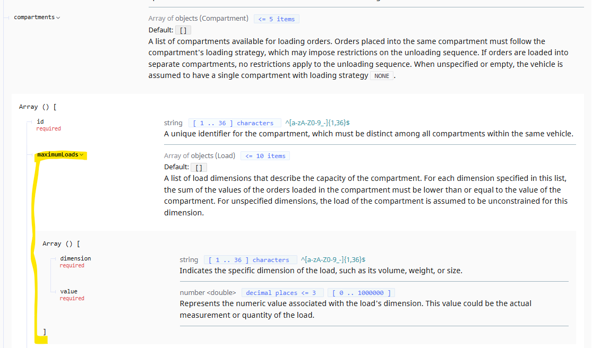Viewport: 609px width, 348px height.
Task: Click the "number <double>" type label
Action: [x=208, y=292]
